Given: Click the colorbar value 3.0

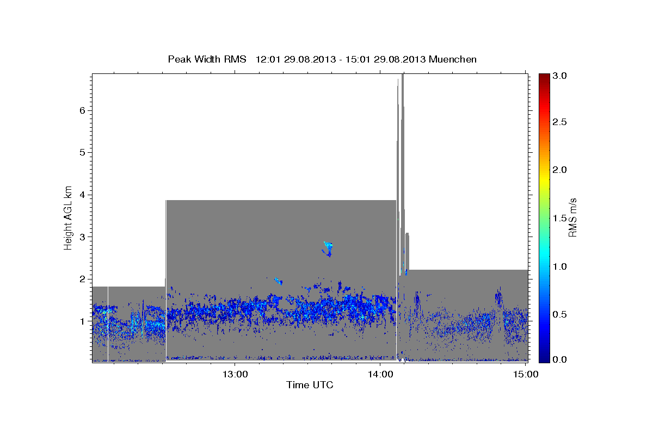Looking at the screenshot, I should pos(560,75).
